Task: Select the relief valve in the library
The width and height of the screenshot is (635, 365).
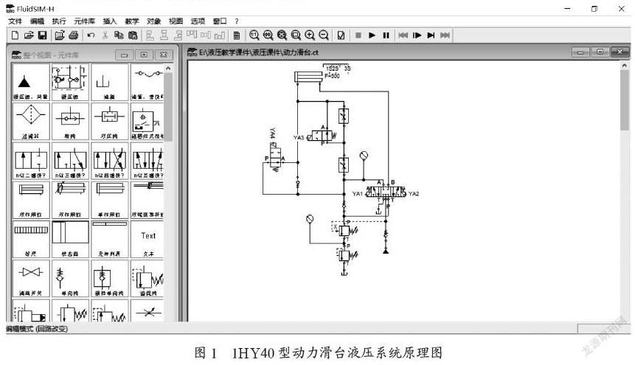Action: tap(148, 278)
